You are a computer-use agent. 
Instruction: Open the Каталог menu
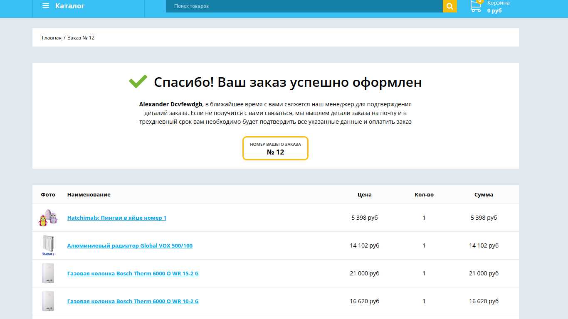pos(69,6)
